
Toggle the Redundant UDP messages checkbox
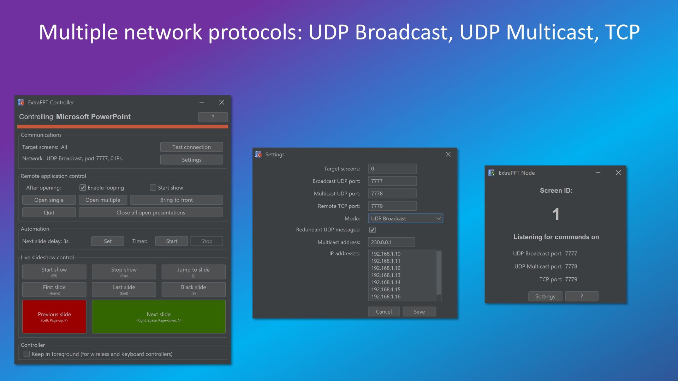coord(373,230)
